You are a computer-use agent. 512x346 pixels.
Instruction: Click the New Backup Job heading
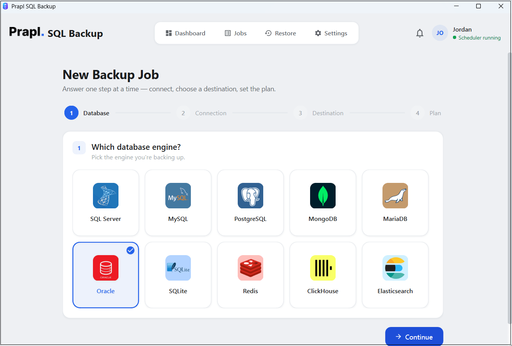[110, 75]
